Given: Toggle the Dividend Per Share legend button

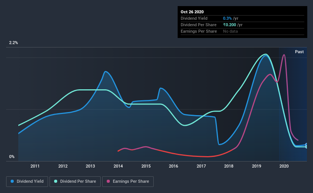Looking at the screenshot, I should coord(75,182).
